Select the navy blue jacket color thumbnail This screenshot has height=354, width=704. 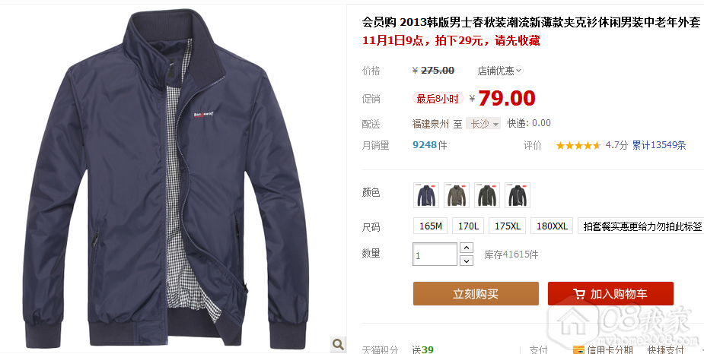pyautogui.click(x=426, y=195)
